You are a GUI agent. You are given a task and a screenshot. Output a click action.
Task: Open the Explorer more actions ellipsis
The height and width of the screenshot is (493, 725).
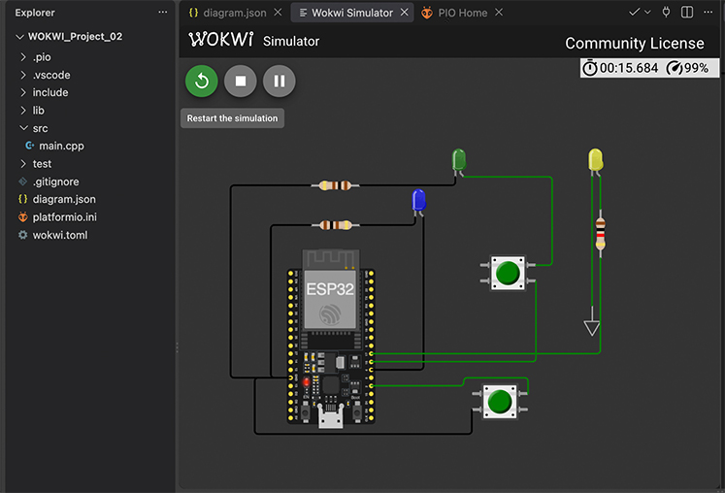pyautogui.click(x=163, y=13)
